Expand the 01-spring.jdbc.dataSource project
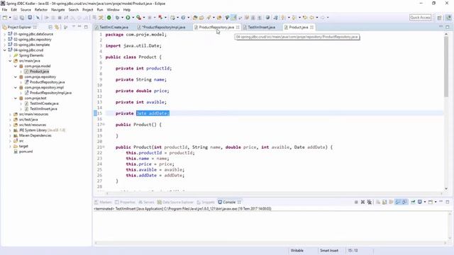 point(5,34)
